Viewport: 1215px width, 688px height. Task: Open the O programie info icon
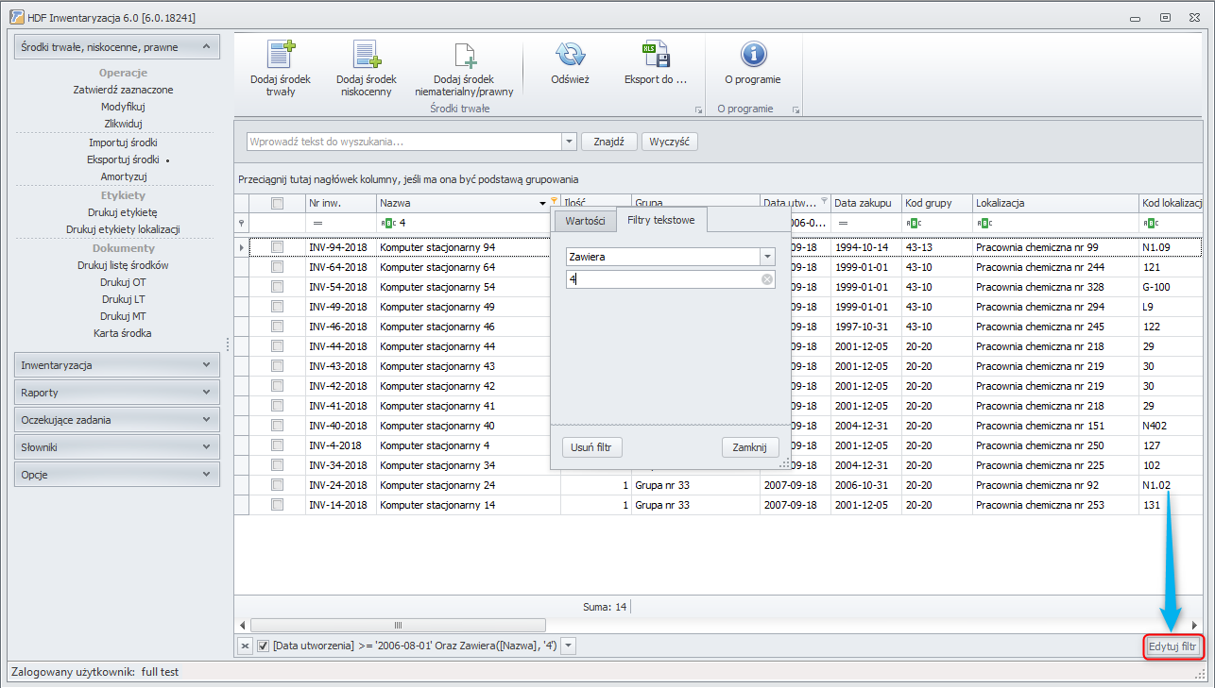pos(753,54)
